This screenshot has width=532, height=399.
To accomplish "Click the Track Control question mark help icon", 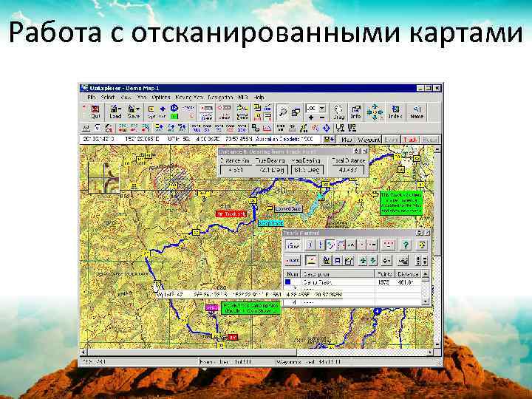I will (406, 245).
